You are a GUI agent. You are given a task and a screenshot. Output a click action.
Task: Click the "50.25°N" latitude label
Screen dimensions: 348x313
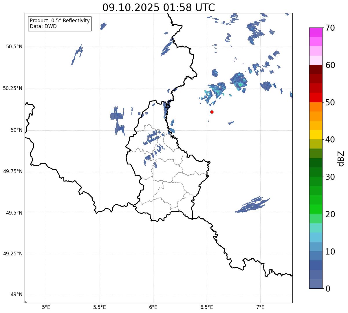point(13,88)
